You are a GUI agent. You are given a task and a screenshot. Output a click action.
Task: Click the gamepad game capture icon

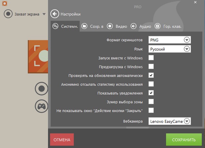[x=42, y=106]
